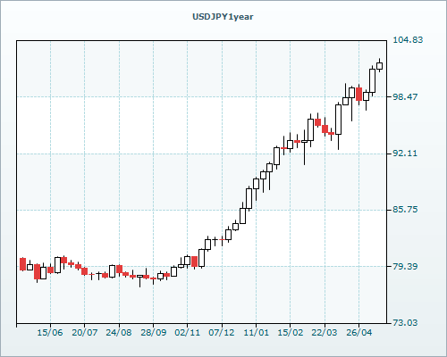This screenshot has height=357, width=447.
Task: Select the 02/11 date label
Action: click(x=188, y=332)
